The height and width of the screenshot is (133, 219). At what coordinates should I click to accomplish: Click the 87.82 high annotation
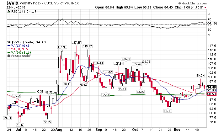(x=16, y=96)
